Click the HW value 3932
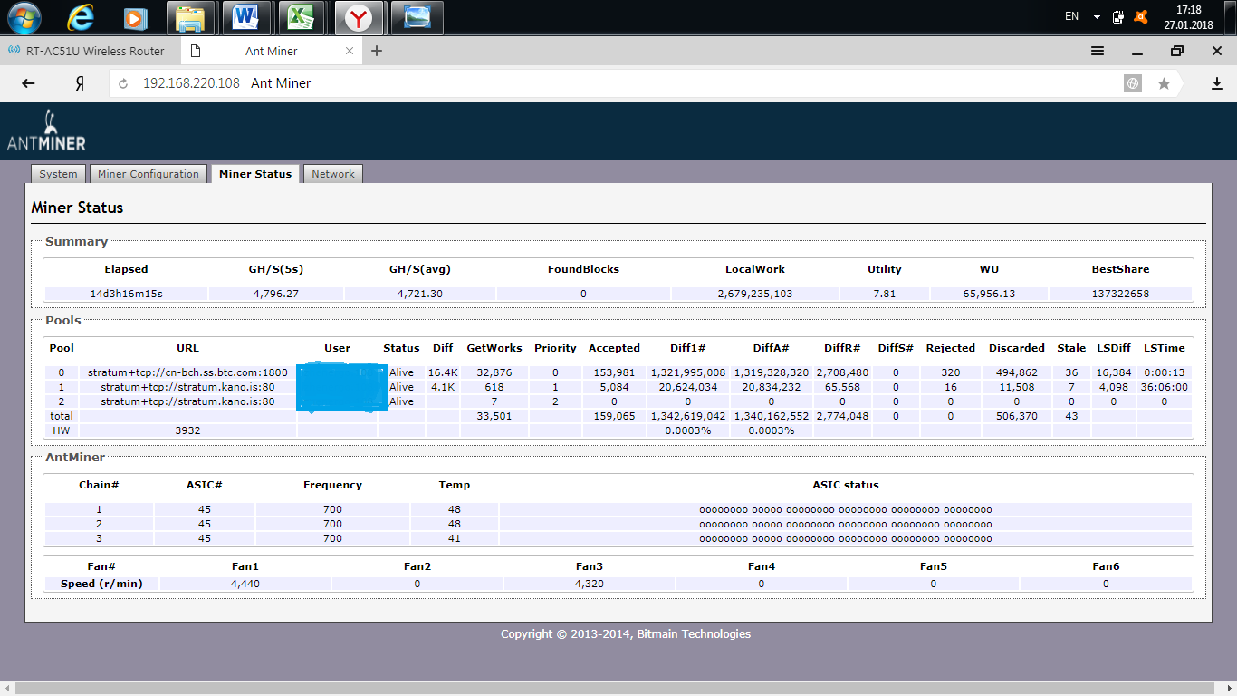1237x696 pixels. click(x=187, y=430)
